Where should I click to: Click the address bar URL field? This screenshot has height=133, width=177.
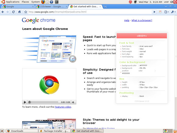[90, 12]
